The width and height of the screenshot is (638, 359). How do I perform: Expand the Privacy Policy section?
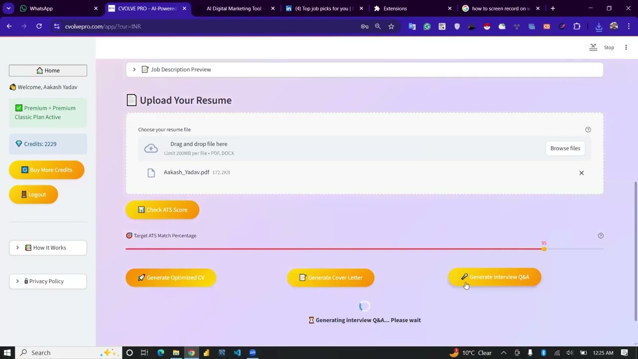tap(48, 281)
